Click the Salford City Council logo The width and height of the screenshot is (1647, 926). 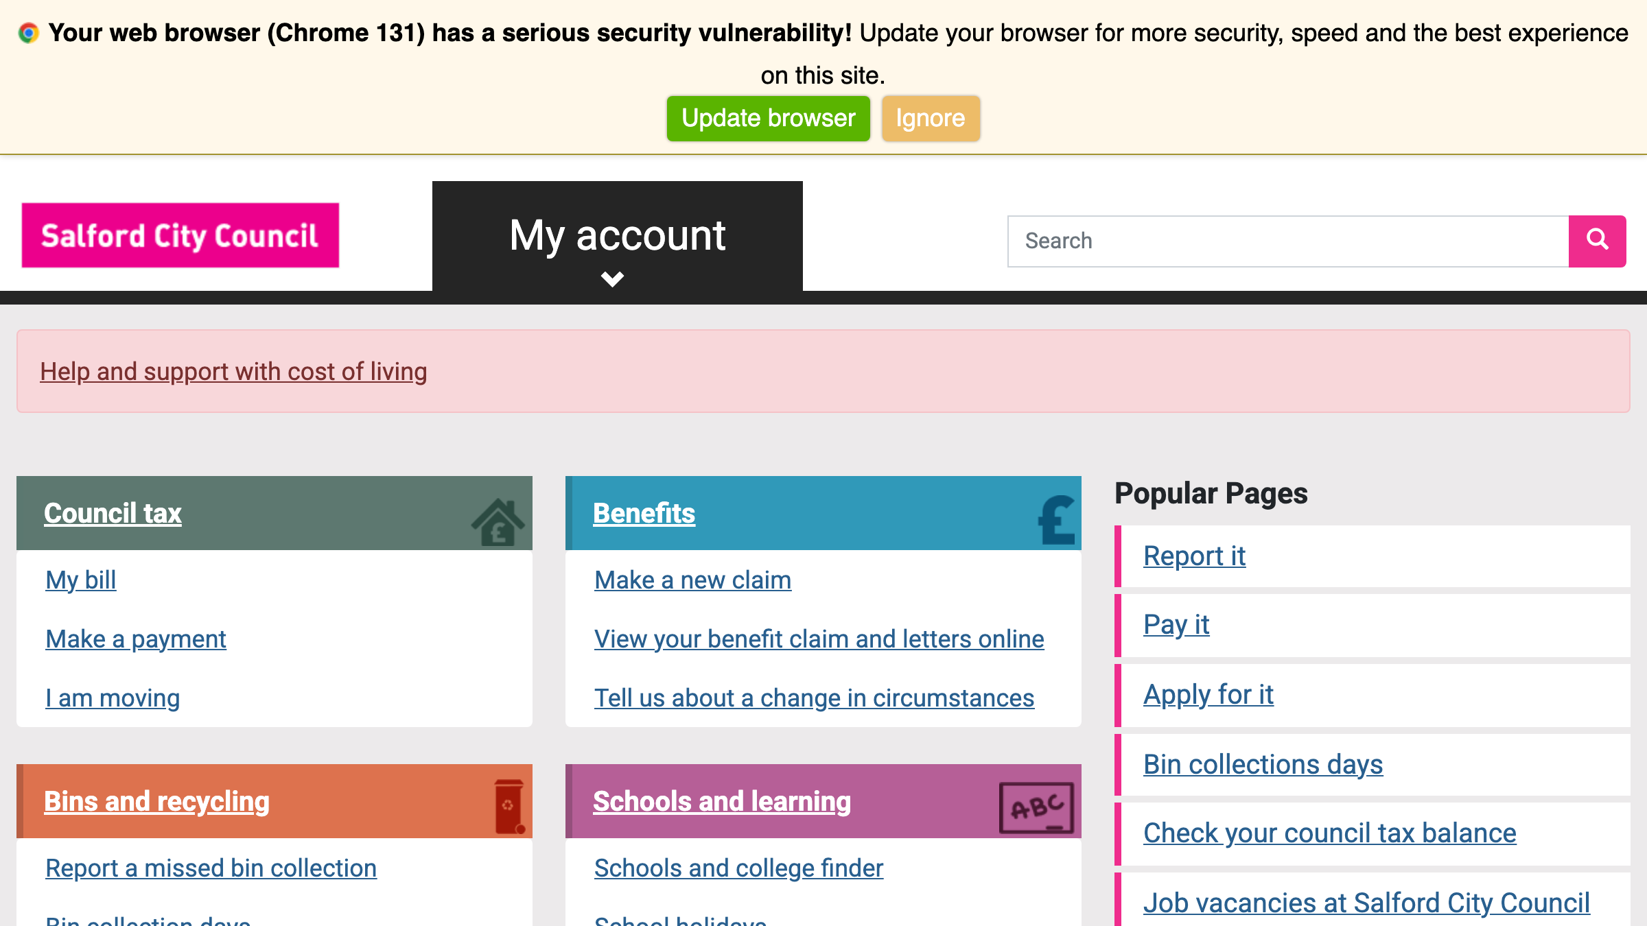180,235
